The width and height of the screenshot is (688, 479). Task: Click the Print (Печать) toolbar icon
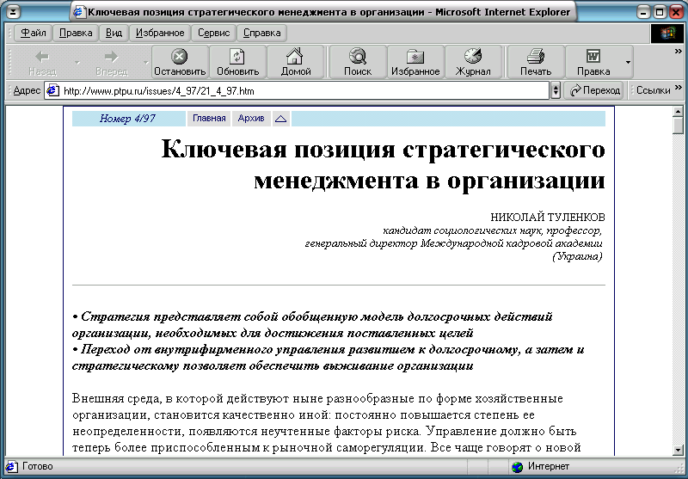click(536, 62)
